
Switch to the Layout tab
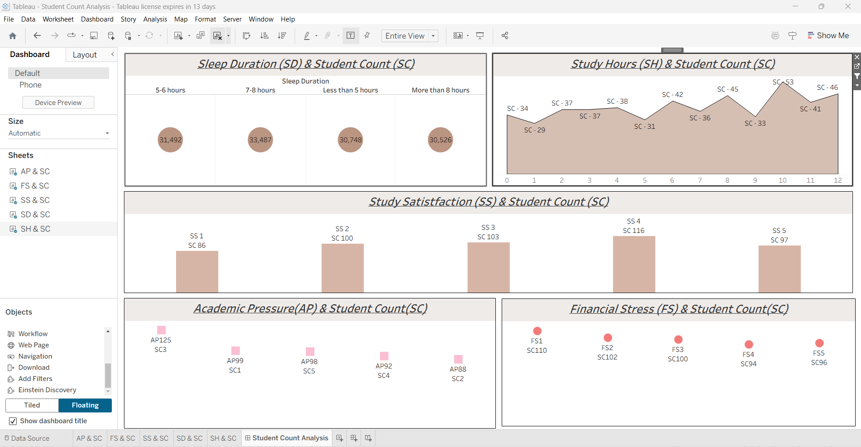tap(84, 55)
